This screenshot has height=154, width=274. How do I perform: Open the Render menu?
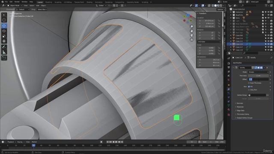coord(17,2)
